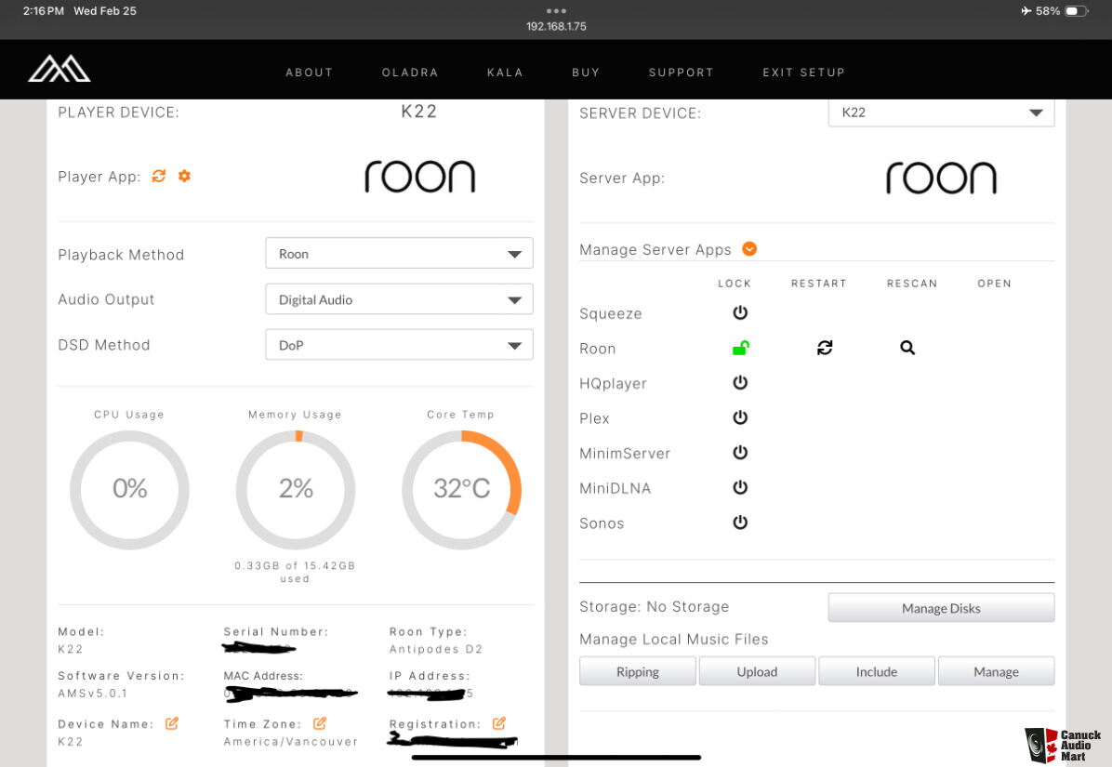Rescan the Roon library with the magnifier
This screenshot has width=1112, height=767.
(907, 348)
